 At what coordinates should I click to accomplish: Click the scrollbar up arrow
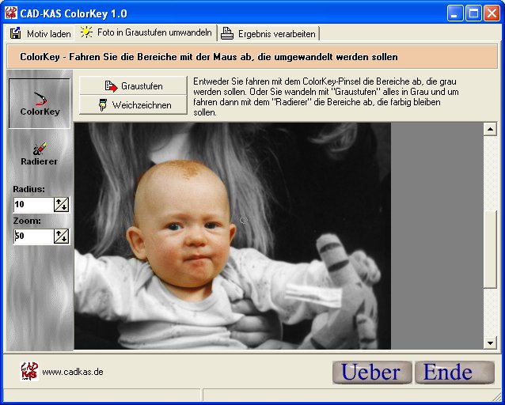490,129
